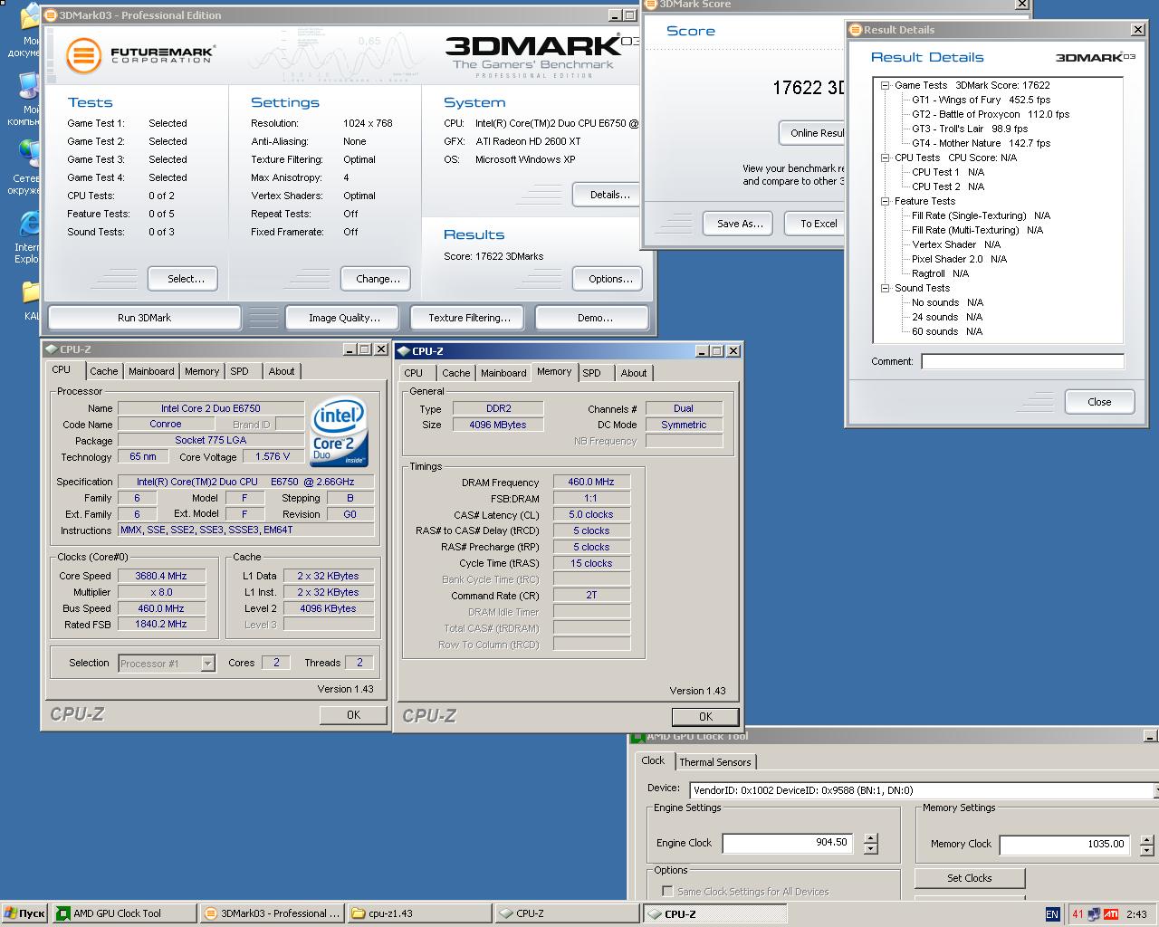Open About tab in left CPU-Z
The height and width of the screenshot is (927, 1159).
click(282, 371)
